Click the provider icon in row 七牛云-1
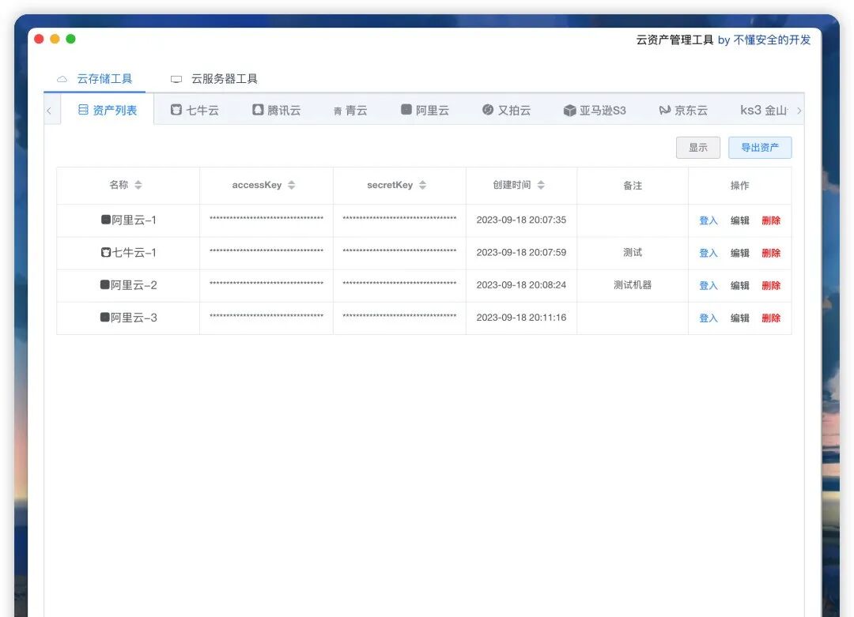The height and width of the screenshot is (617, 854). 106,252
